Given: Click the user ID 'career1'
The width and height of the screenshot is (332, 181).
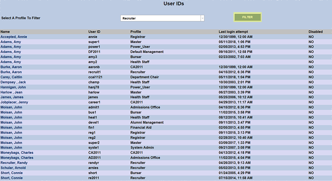Looking at the screenshot, I should coord(94,102).
